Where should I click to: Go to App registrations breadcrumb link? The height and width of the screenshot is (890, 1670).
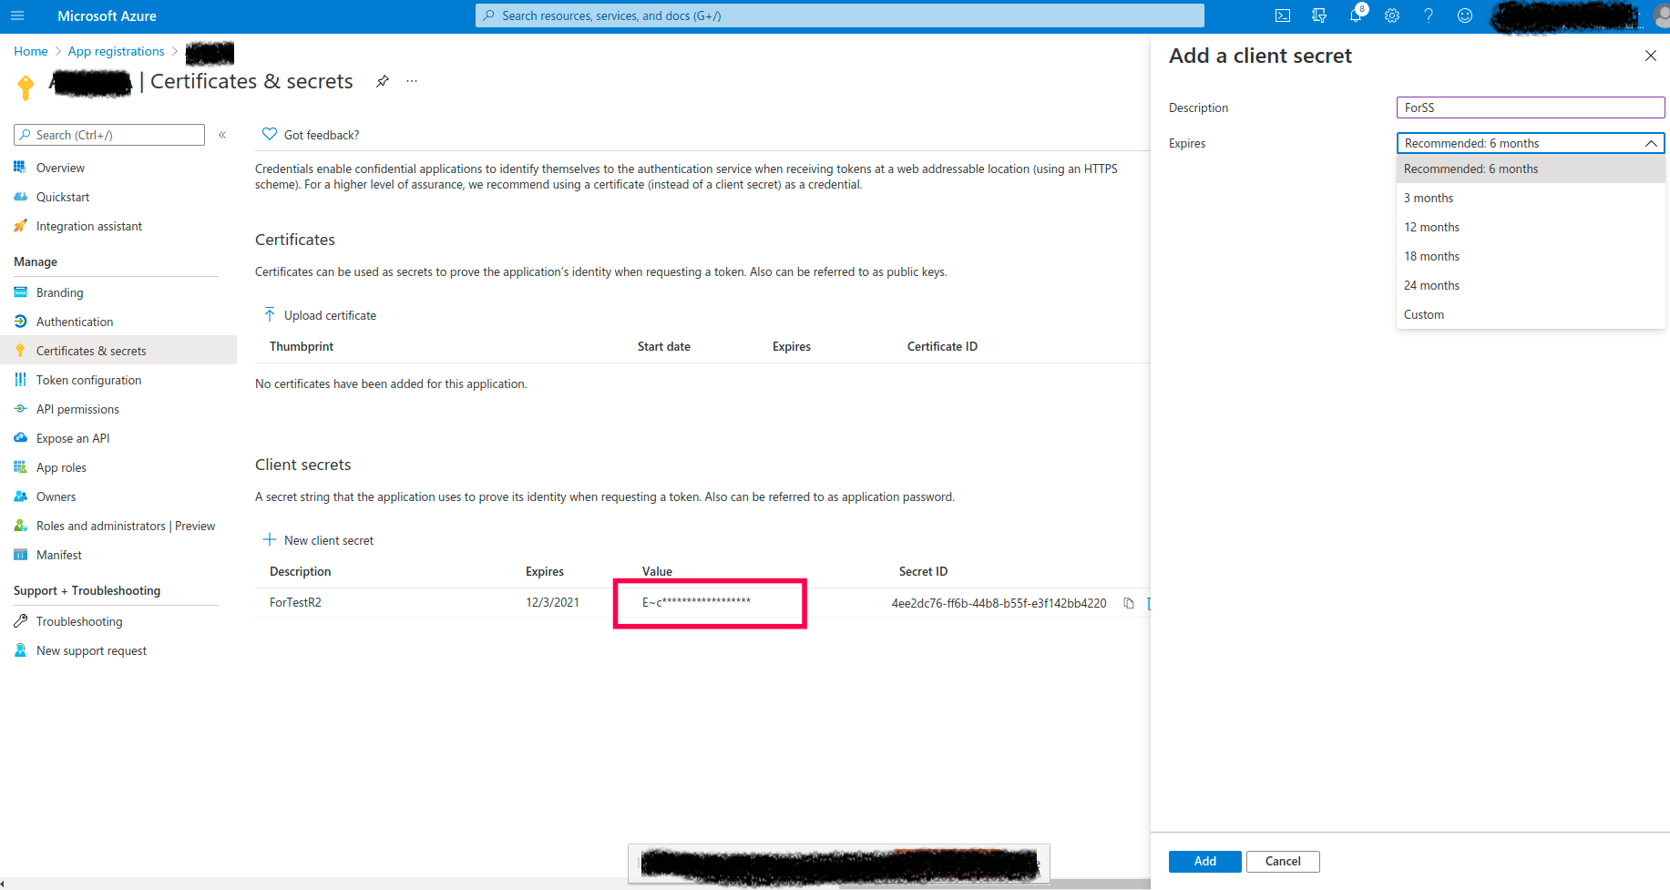117,51
